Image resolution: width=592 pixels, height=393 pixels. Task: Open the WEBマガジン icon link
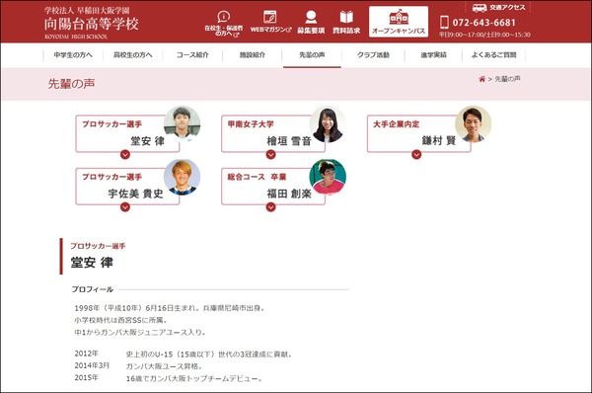[x=269, y=17]
